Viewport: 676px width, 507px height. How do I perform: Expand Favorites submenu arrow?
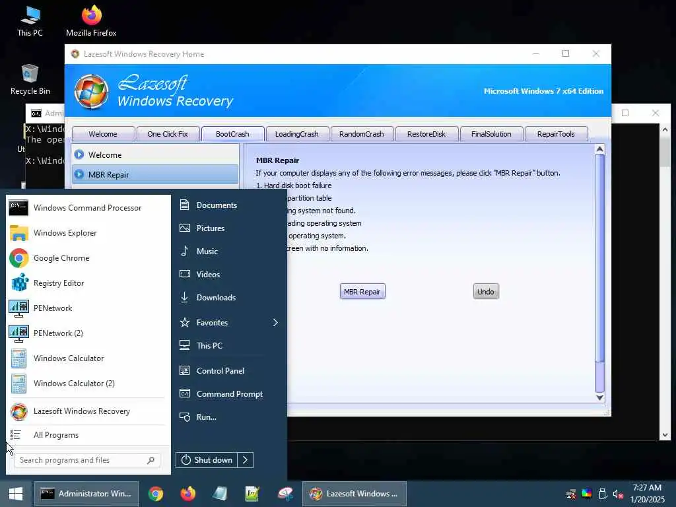(275, 322)
